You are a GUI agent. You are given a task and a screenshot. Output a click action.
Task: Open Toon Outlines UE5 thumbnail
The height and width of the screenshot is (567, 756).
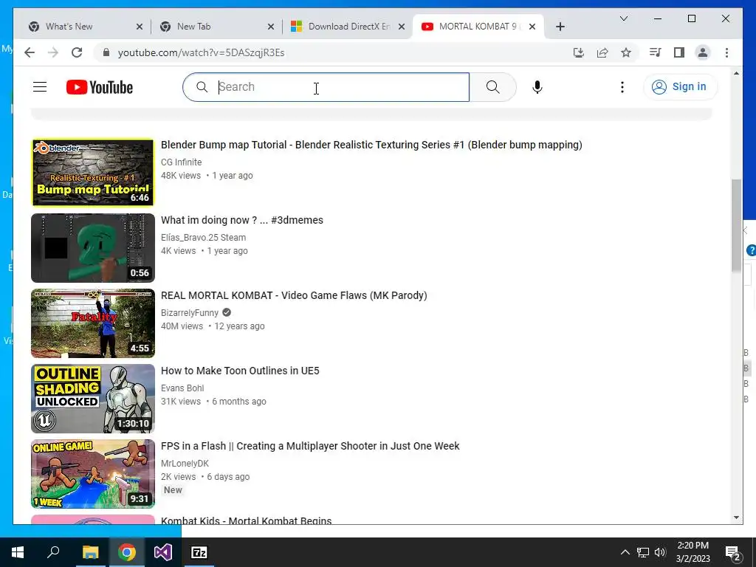[93, 398]
